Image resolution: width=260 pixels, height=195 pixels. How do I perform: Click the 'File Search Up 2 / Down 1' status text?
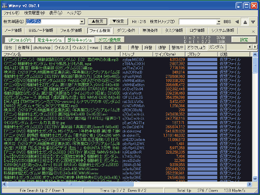tap(42, 191)
